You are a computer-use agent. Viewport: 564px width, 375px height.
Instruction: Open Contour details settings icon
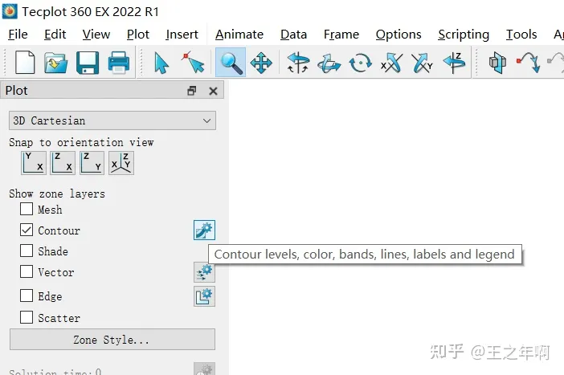pos(204,230)
